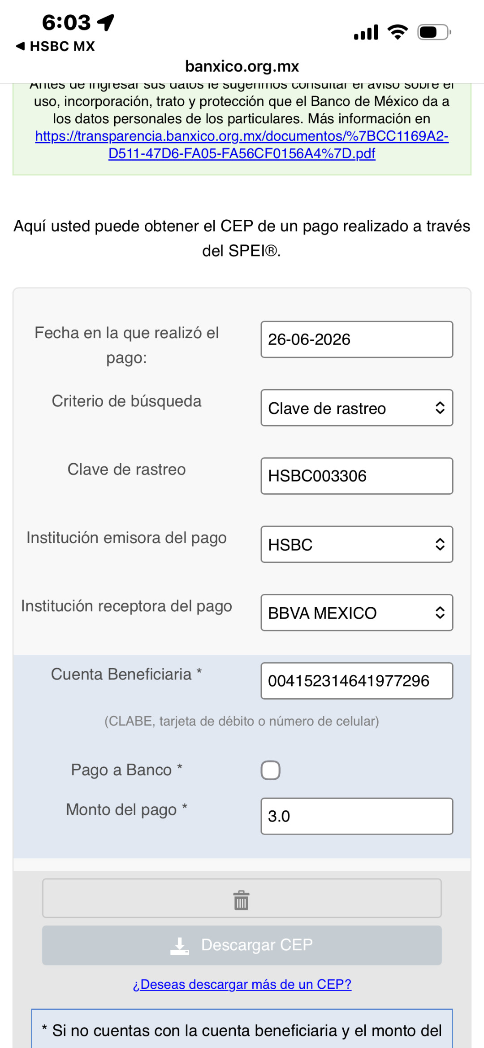Tap the back arrow to HSBC MX
This screenshot has width=484, height=1048.
(x=20, y=46)
